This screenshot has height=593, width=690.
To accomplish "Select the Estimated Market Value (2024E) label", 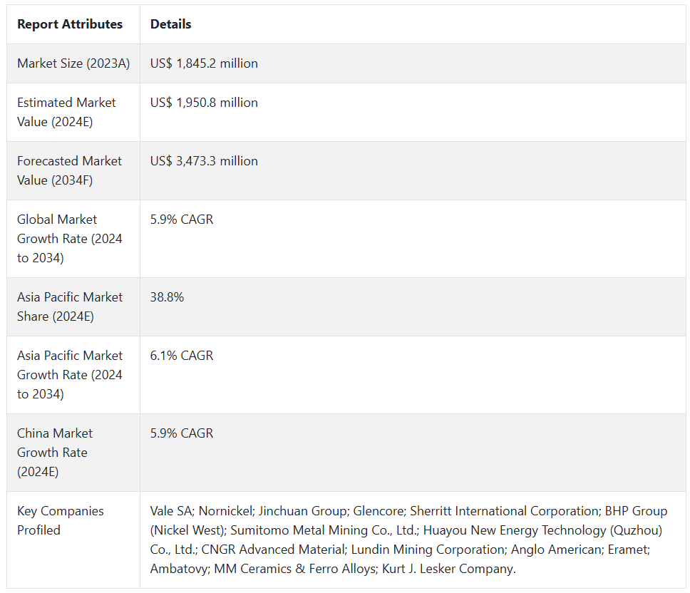I will tap(66, 112).
